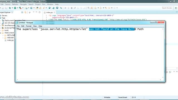
Task: Click Collapse All in Project Explorer
Action: [22, 12]
